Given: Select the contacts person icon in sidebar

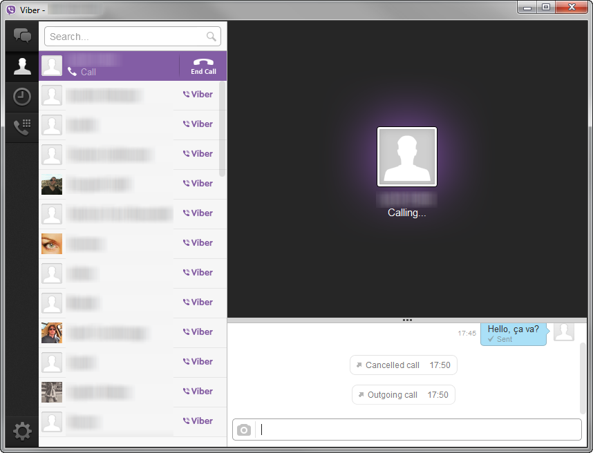Looking at the screenshot, I should coord(22,66).
